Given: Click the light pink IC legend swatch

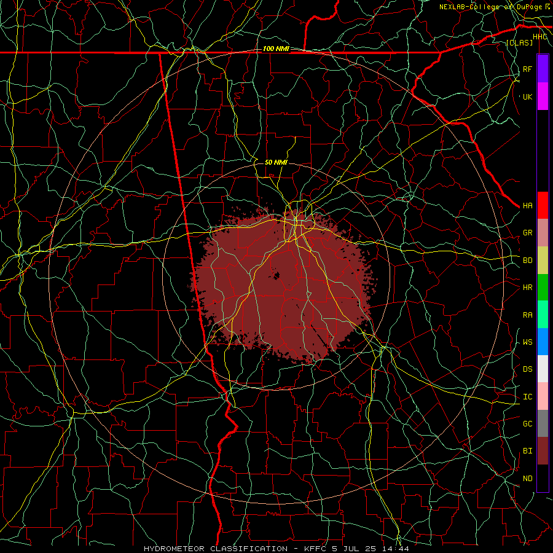Looking at the screenshot, I should [x=543, y=396].
